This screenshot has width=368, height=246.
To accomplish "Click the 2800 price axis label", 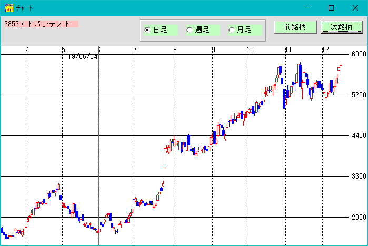I will click(359, 217).
